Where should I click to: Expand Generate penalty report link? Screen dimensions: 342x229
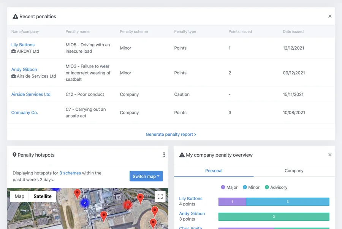[171, 134]
